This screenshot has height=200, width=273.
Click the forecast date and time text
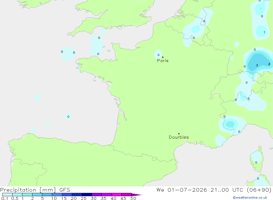214,190
